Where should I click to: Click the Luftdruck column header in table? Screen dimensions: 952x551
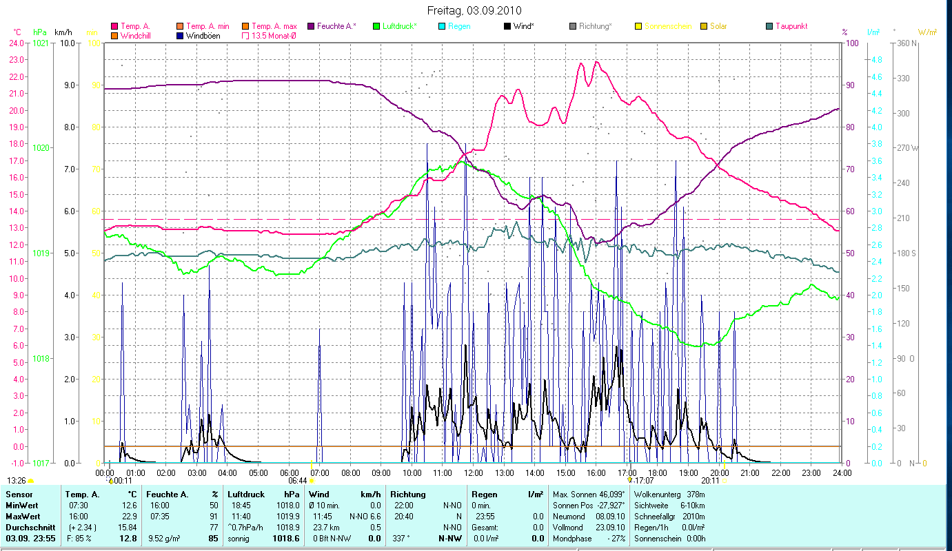(245, 495)
